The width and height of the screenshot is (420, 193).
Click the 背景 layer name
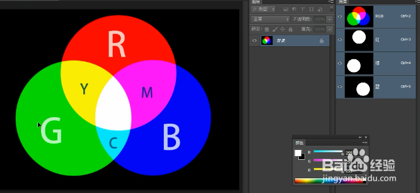[x=281, y=41]
